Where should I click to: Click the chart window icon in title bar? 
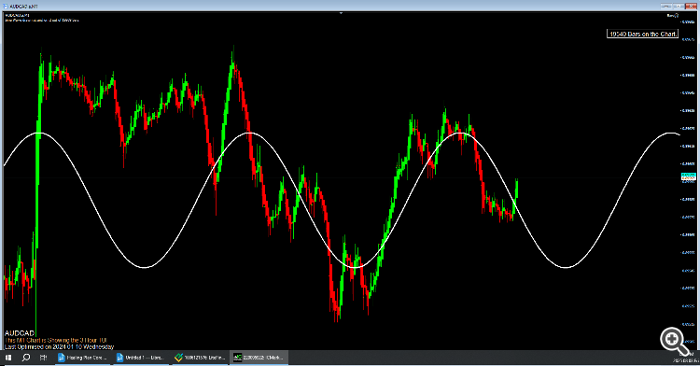coord(6,7)
